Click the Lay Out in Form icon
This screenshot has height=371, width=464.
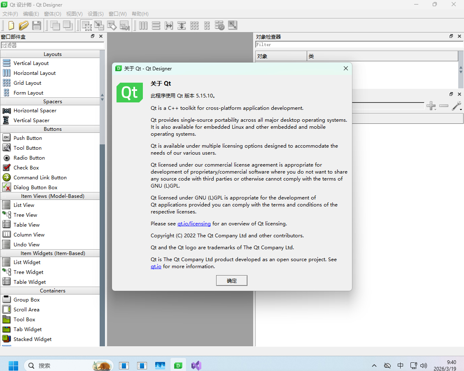pos(207,26)
